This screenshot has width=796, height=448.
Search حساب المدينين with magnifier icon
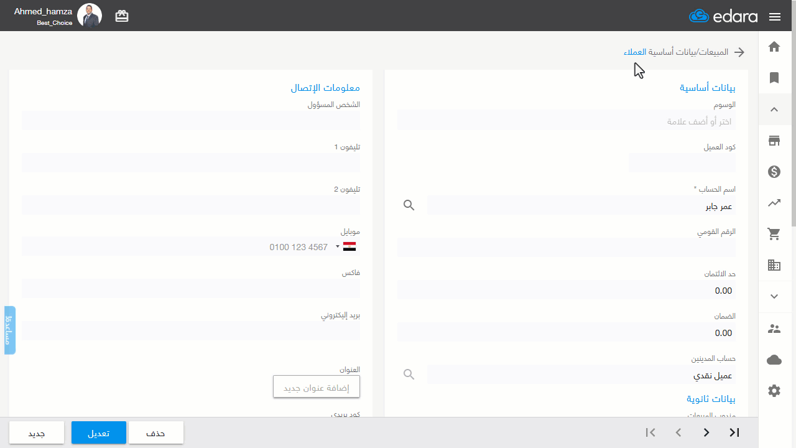[x=409, y=374]
